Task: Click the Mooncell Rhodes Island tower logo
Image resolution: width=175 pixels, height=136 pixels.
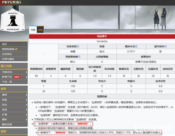Action: 13,20
